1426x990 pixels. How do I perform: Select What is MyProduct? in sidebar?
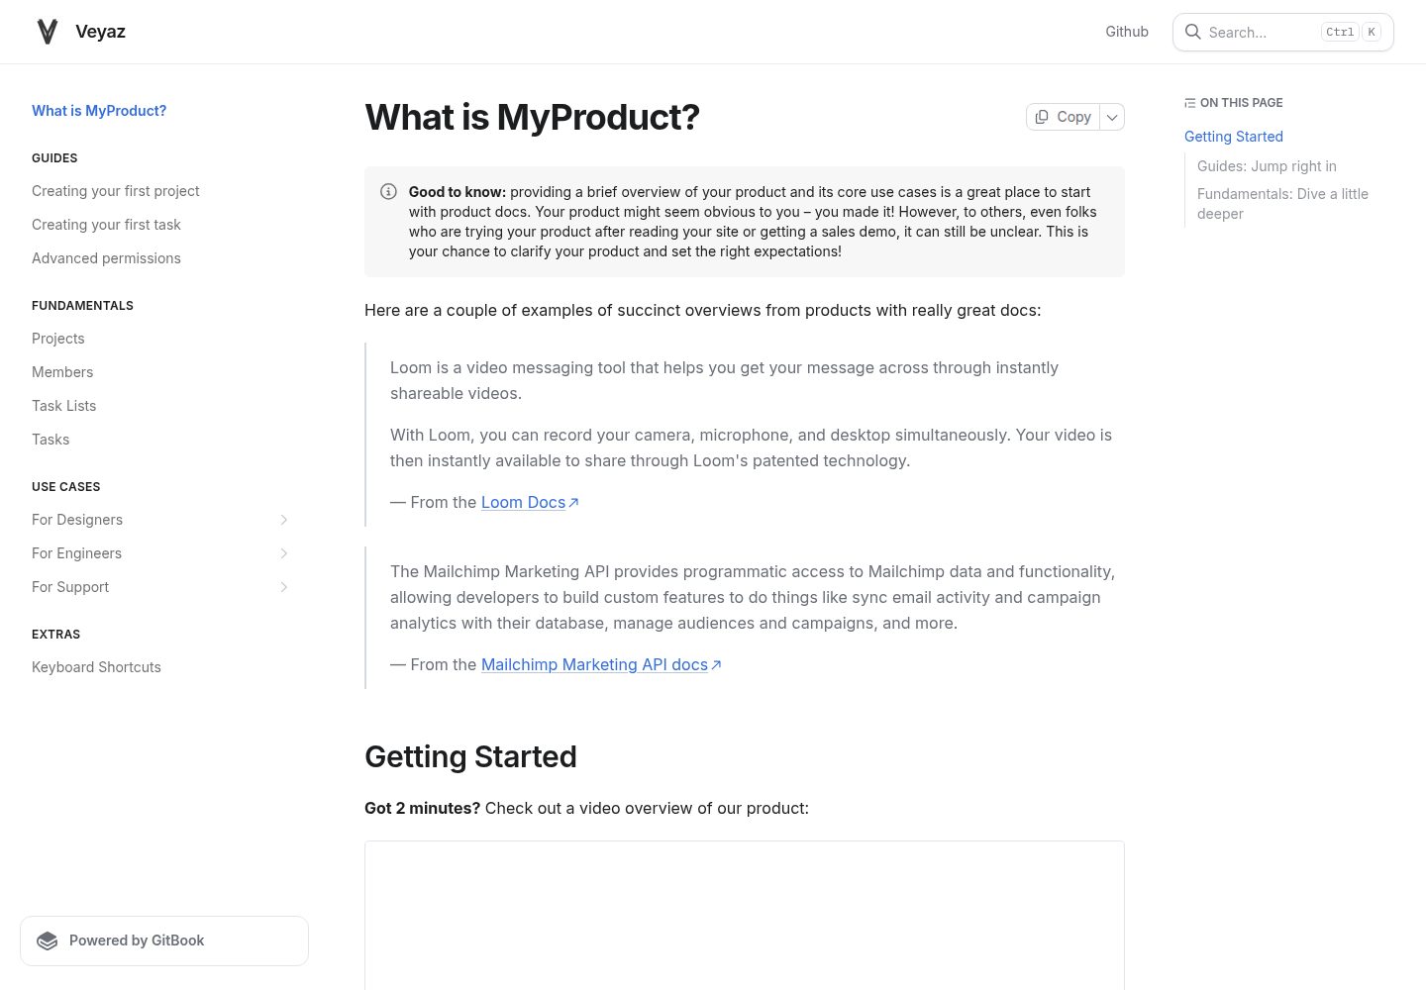point(99,111)
